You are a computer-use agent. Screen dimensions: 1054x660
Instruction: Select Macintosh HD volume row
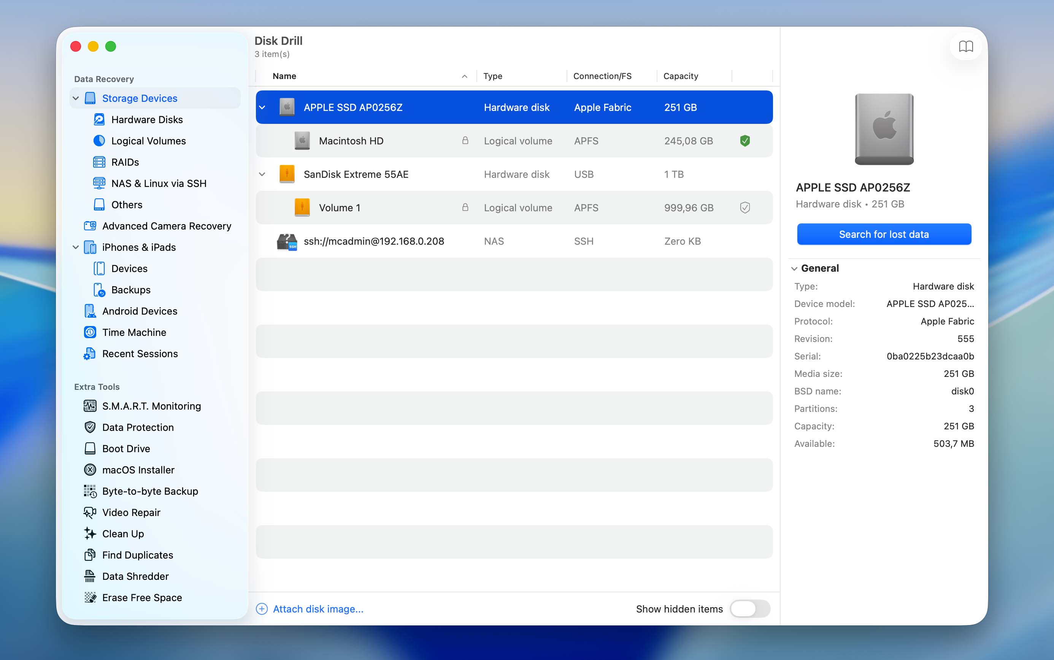click(514, 141)
